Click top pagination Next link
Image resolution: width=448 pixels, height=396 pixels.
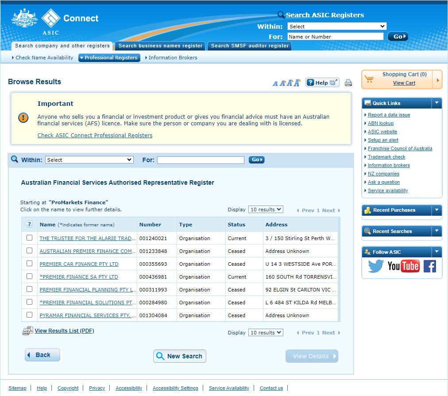331,210
